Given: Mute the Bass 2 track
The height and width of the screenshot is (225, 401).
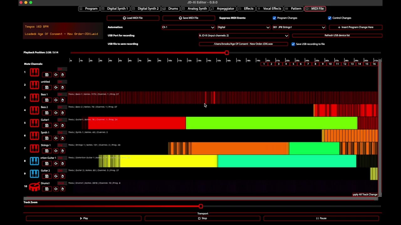Looking at the screenshot, I should [x=56, y=112].
